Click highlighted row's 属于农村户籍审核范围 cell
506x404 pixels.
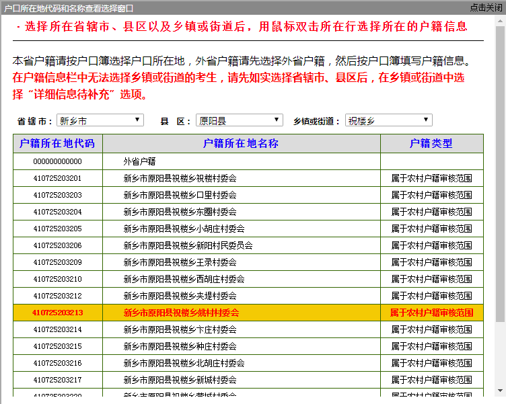point(432,313)
